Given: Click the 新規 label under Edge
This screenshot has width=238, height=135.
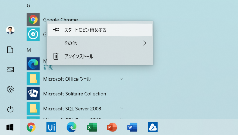Looking at the screenshot, I should [x=48, y=67].
